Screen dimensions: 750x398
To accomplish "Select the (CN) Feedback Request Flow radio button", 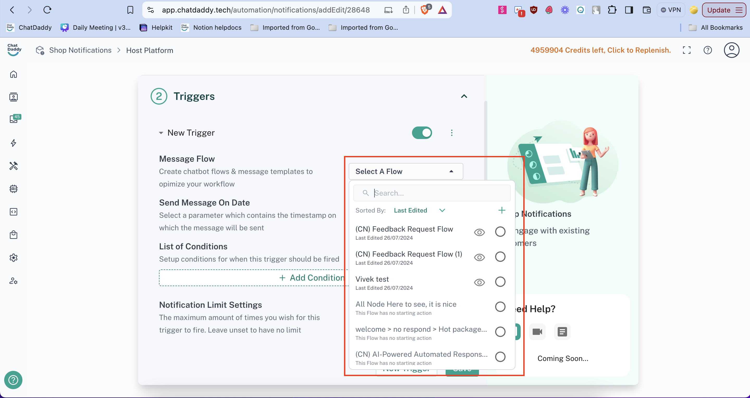I will [x=500, y=232].
